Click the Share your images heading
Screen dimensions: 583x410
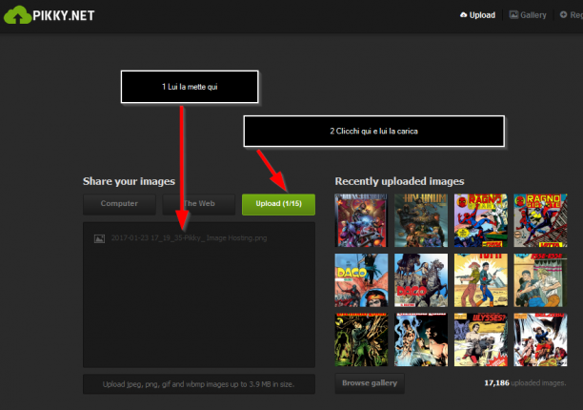[x=129, y=181]
